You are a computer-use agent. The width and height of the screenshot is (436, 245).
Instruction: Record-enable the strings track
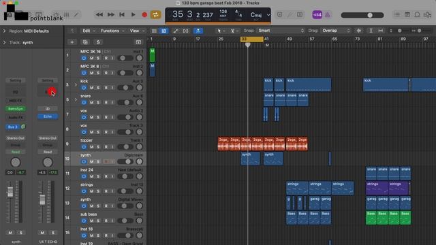(x=106, y=191)
